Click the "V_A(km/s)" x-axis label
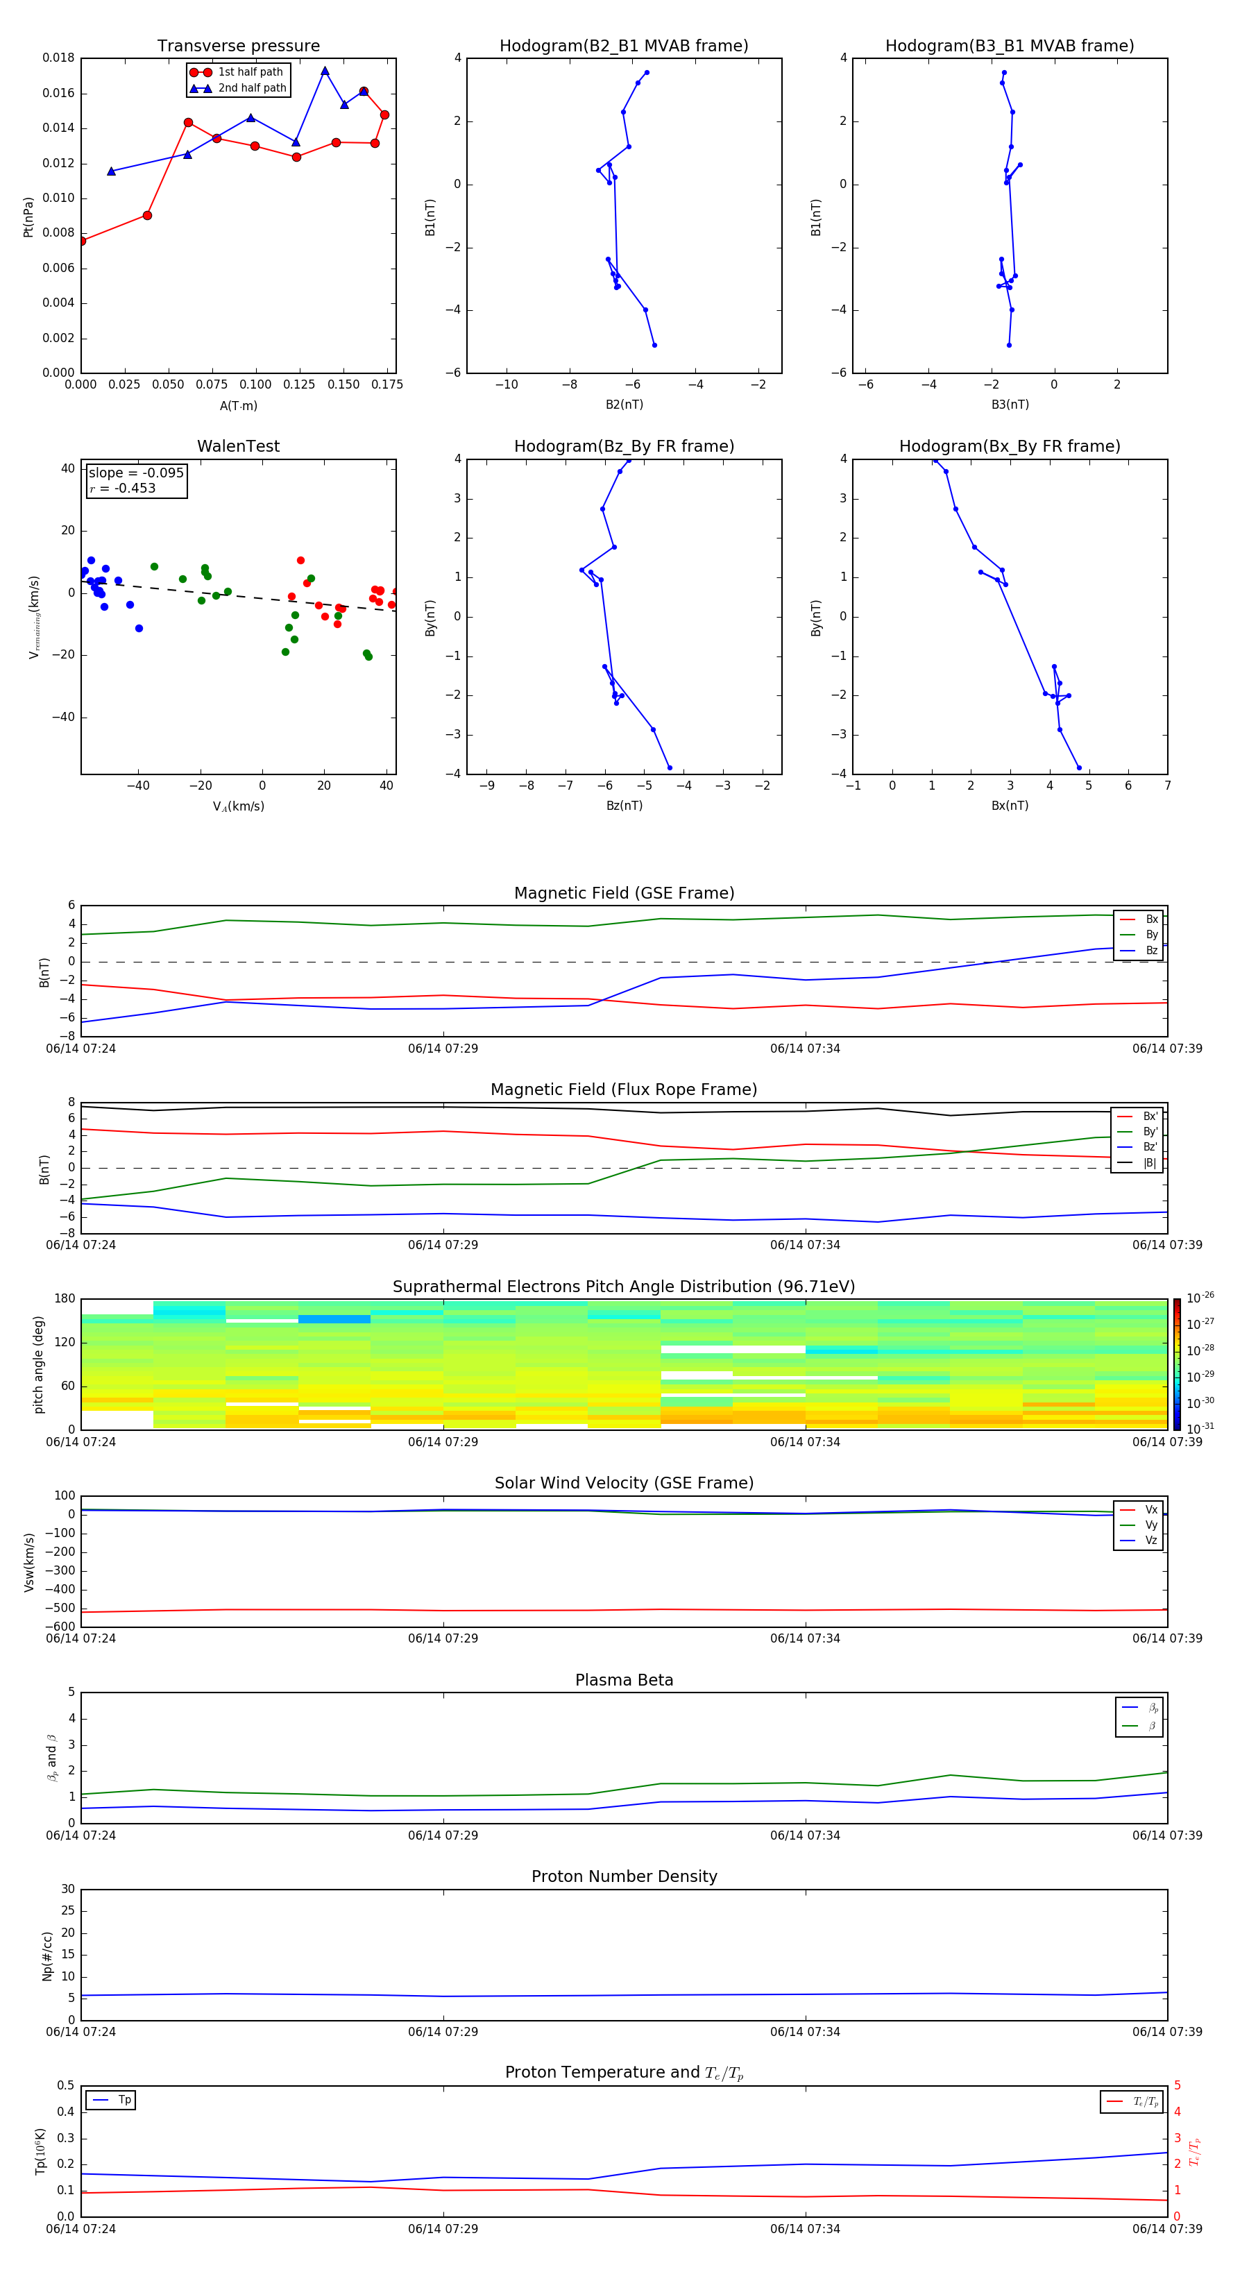 click(238, 806)
